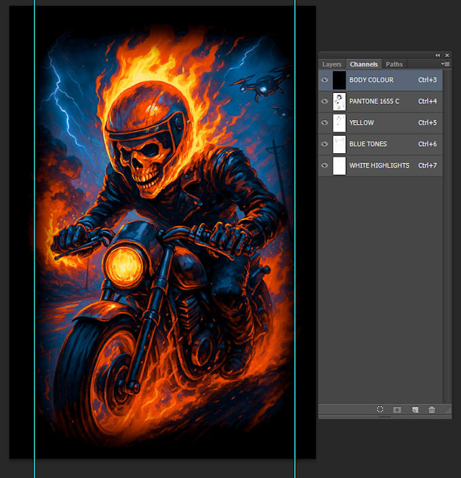
Task: Hide the WHITE HIGHLIGHTS channel
Action: coord(325,165)
